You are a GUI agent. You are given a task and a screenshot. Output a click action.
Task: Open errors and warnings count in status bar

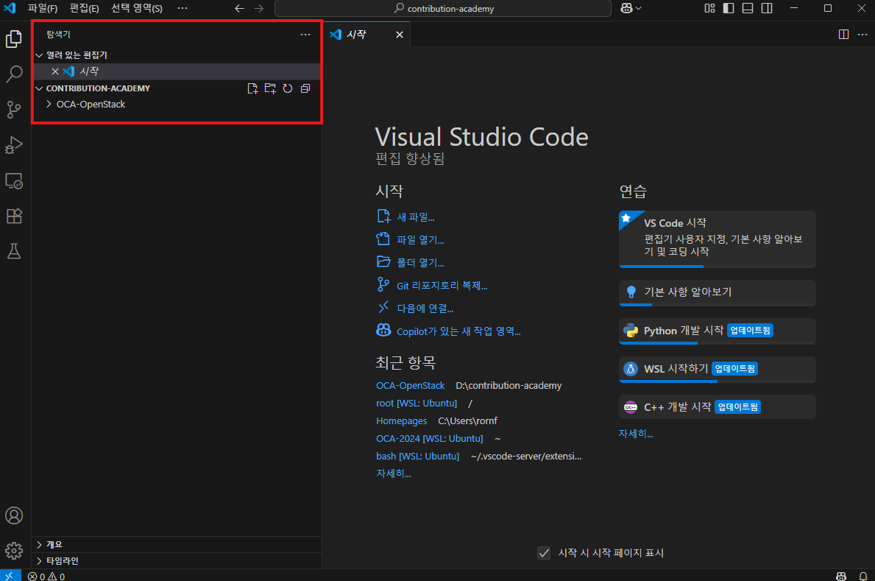46,576
